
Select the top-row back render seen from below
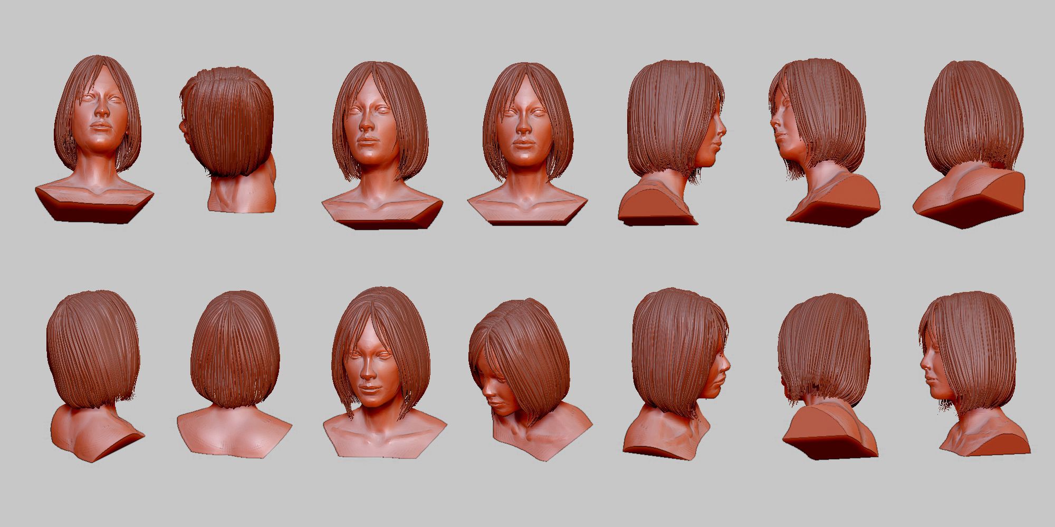click(x=970, y=144)
